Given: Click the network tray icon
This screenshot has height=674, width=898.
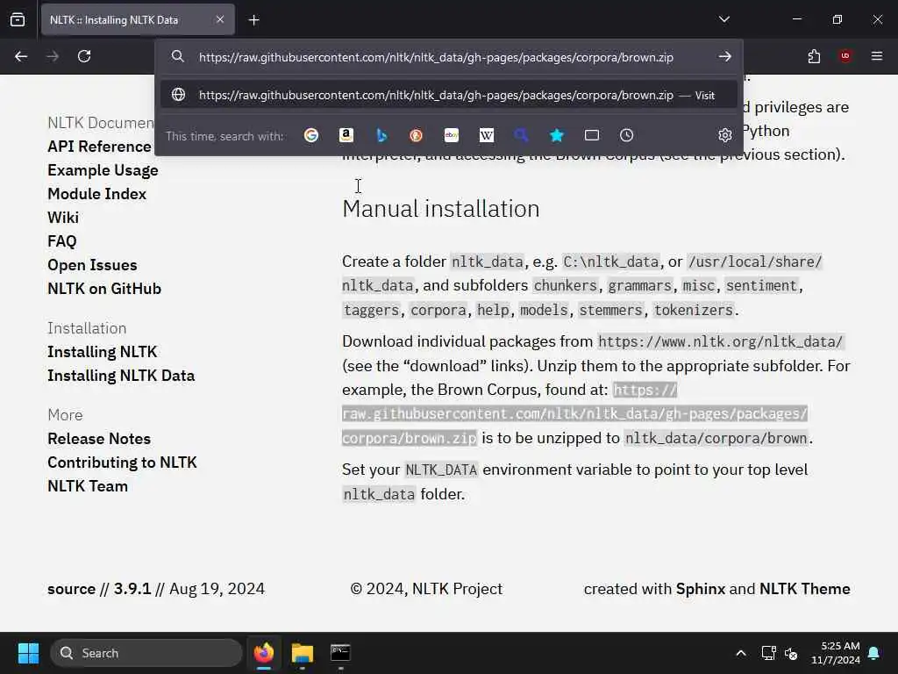Looking at the screenshot, I should 768,653.
